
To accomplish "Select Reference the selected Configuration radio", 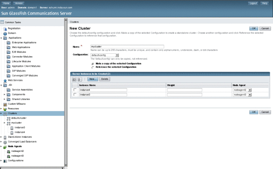I will [x=93, y=67].
